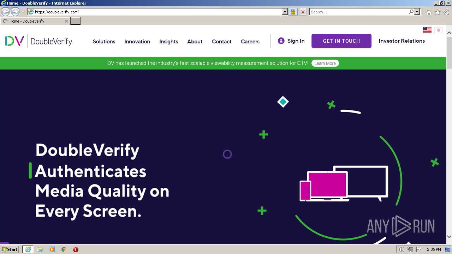Click the scrollbar up arrow
This screenshot has width=452, height=254.
(x=449, y=33)
